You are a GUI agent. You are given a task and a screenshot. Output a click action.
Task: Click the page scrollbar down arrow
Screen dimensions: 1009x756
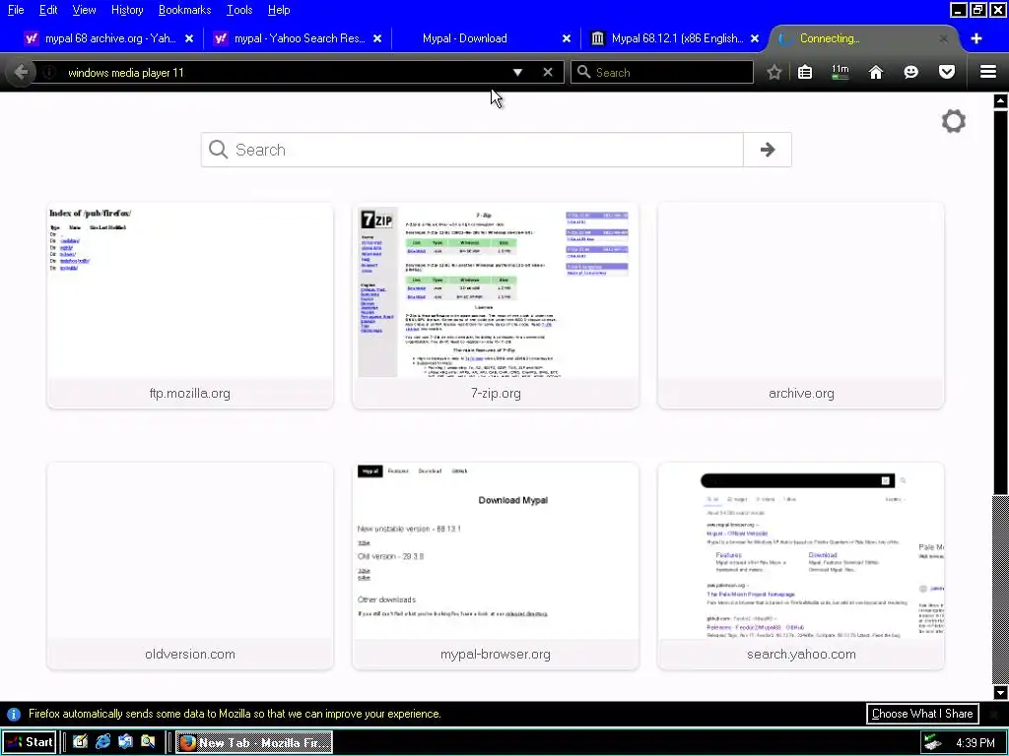tap(1000, 693)
